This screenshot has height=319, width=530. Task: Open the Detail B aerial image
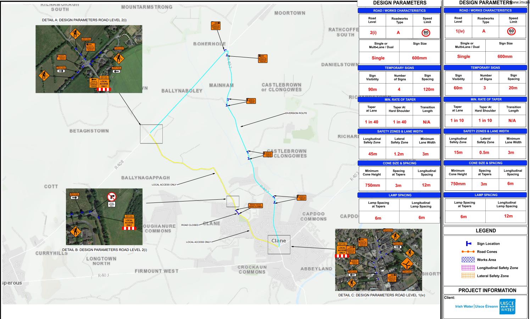click(x=104, y=217)
